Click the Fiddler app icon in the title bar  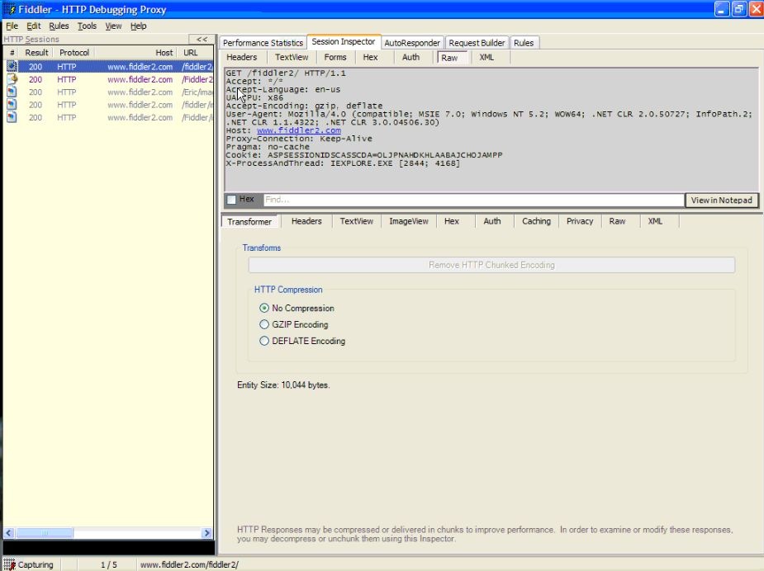[x=9, y=9]
